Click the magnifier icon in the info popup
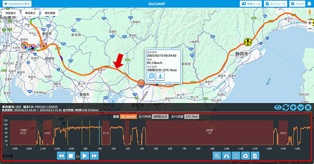 point(152,77)
